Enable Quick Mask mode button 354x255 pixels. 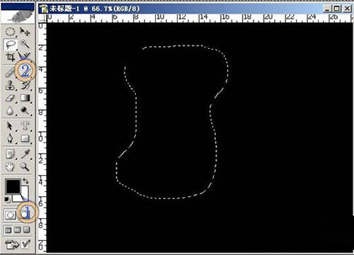click(x=24, y=214)
